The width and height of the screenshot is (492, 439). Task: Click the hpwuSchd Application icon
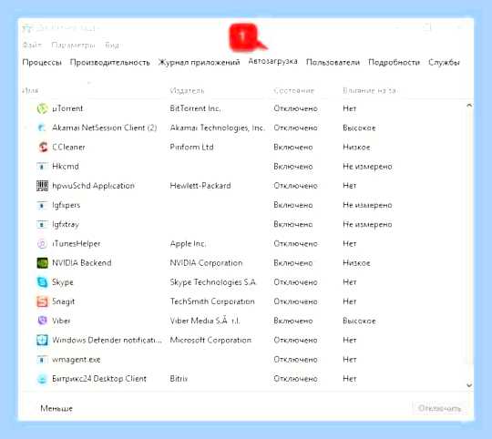42,186
